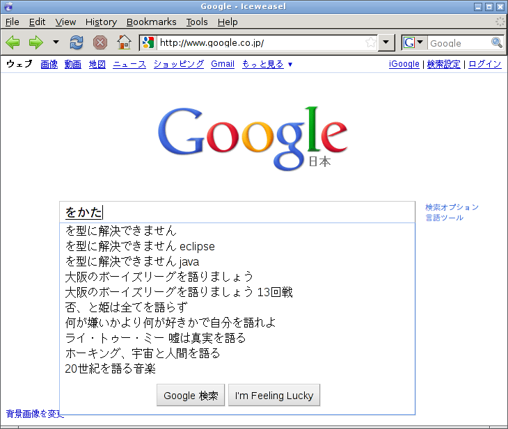
Task: Click the site favicon in the address bar
Action: pos(148,42)
